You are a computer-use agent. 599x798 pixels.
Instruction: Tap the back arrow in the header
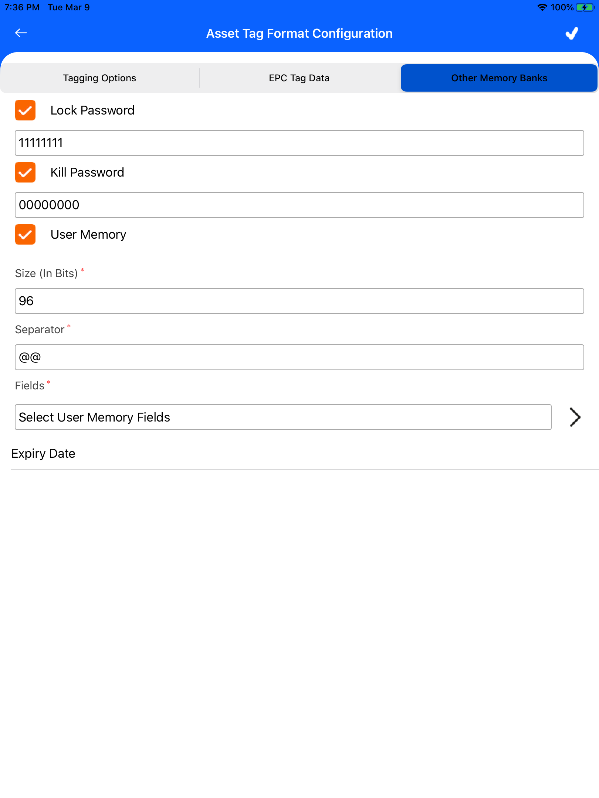[21, 33]
